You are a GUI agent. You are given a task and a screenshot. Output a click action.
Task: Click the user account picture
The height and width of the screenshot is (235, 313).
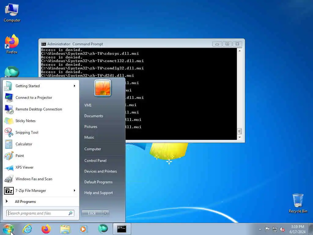[103, 88]
